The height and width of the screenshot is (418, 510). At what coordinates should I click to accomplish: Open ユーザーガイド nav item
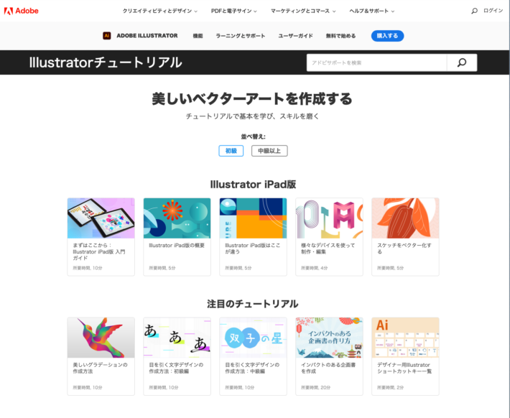coord(295,36)
